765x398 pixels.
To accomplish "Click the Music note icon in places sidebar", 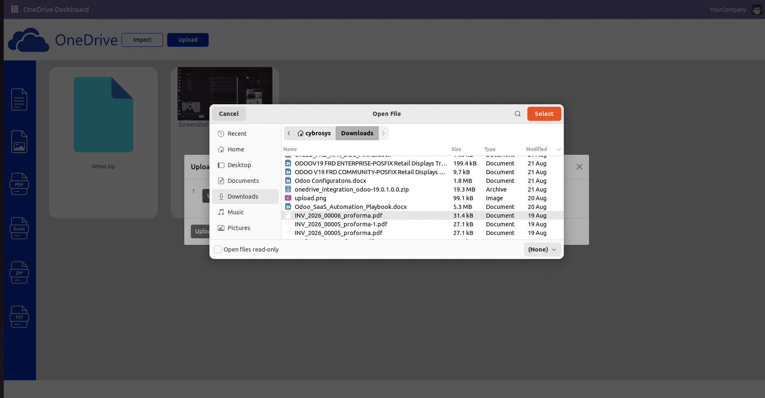I will (x=221, y=212).
